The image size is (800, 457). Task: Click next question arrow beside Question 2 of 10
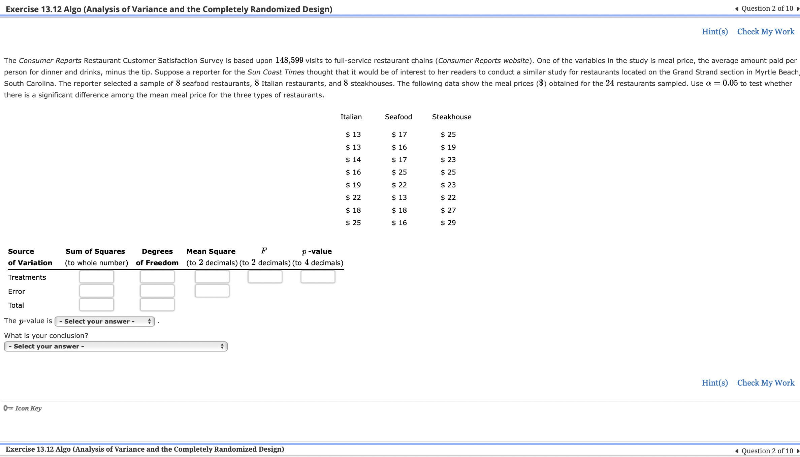pyautogui.click(x=798, y=8)
